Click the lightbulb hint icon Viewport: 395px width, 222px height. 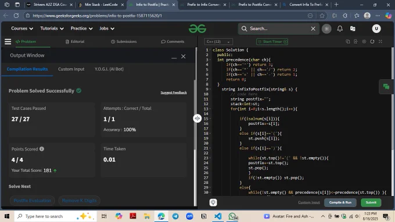point(213,202)
